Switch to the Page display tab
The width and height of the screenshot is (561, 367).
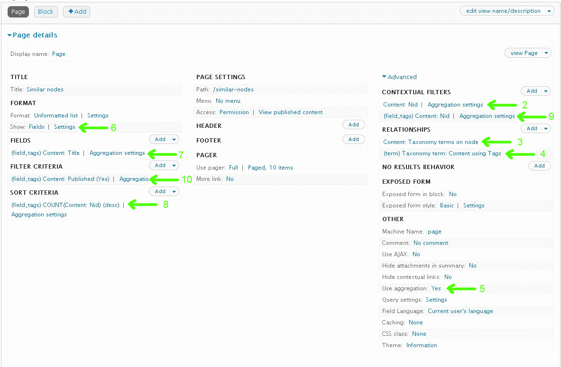coord(18,12)
